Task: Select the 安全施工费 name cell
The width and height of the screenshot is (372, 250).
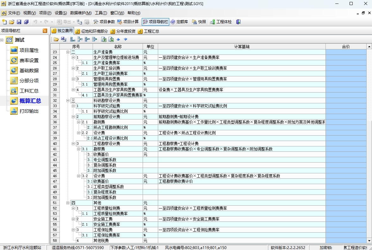Action: pyautogui.click(x=118, y=219)
